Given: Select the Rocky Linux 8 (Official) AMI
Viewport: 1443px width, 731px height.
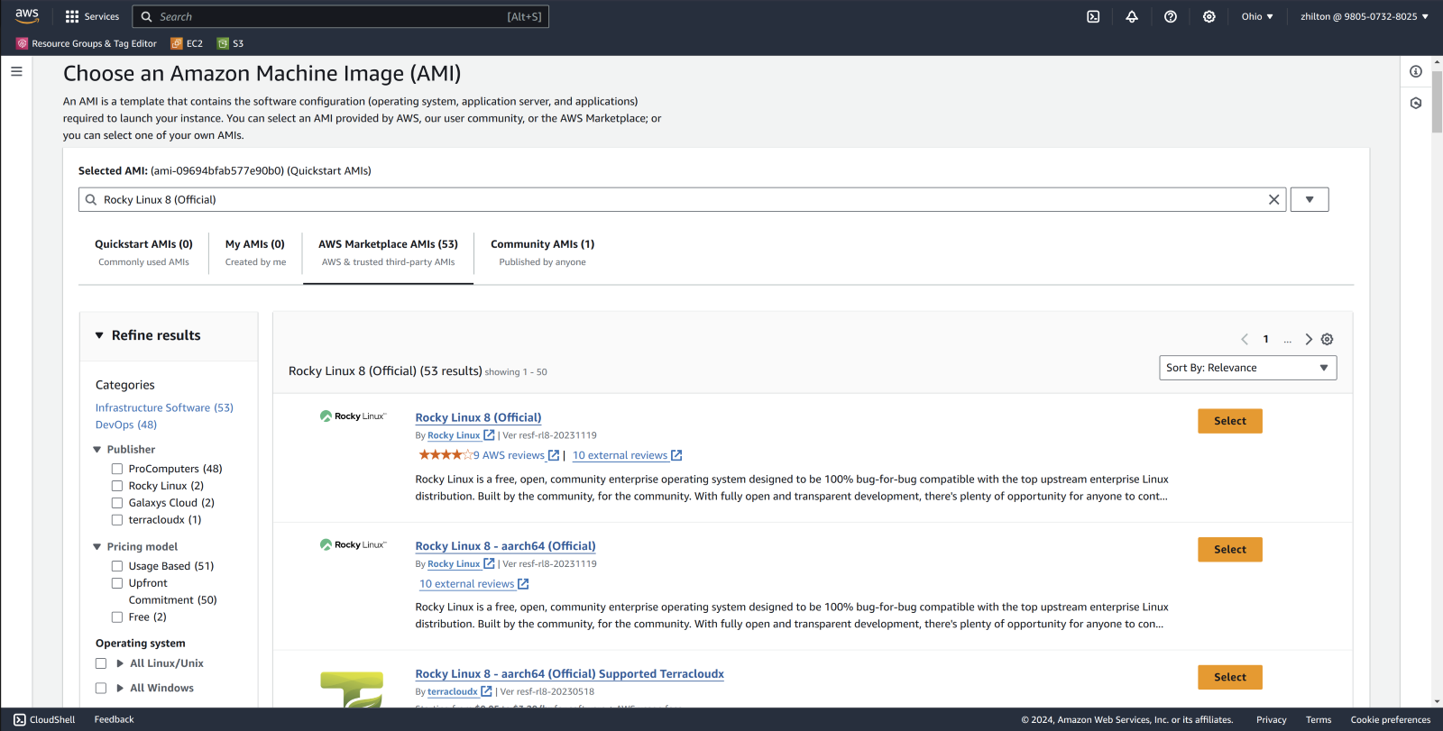Looking at the screenshot, I should point(1229,421).
